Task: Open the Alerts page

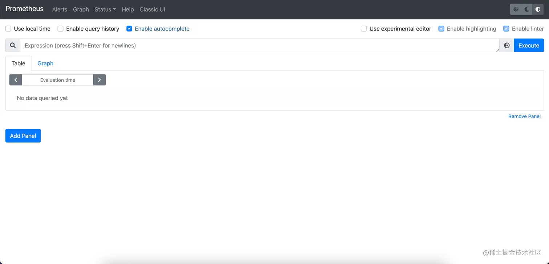Action: click(x=60, y=9)
